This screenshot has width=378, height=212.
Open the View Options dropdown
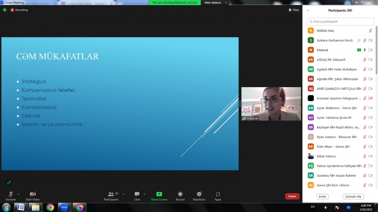215,3
